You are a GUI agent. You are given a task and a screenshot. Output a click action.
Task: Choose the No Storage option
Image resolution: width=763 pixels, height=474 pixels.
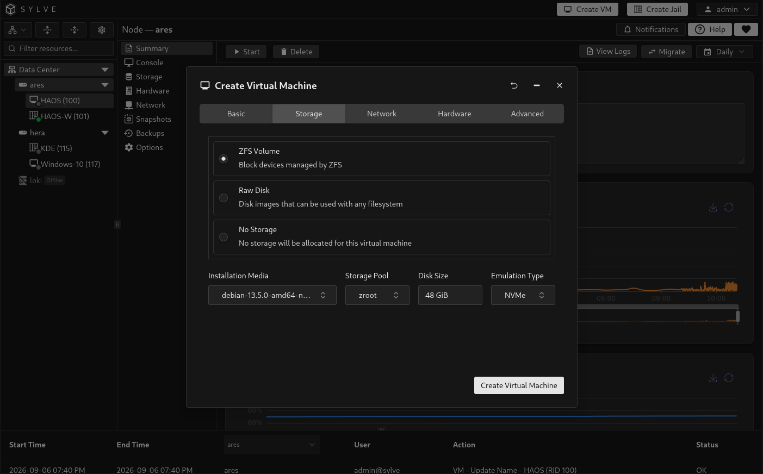coord(224,237)
